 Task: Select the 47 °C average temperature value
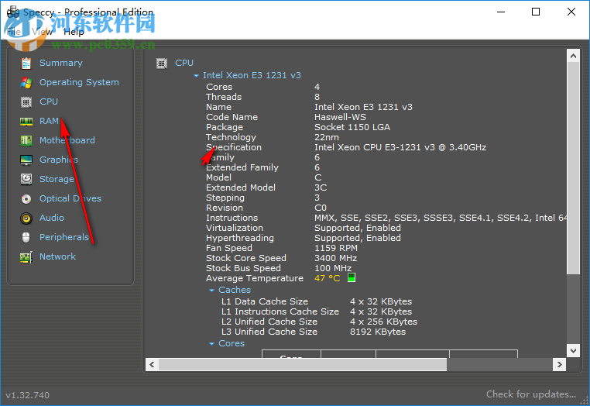(327, 278)
